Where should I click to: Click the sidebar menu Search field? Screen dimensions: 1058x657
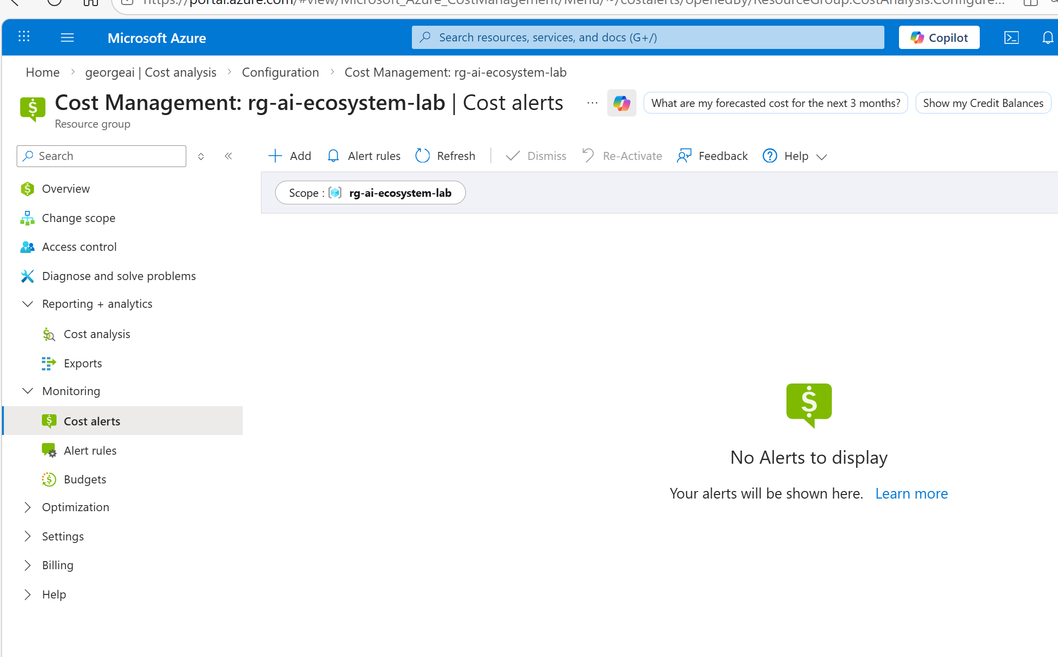[x=101, y=156]
